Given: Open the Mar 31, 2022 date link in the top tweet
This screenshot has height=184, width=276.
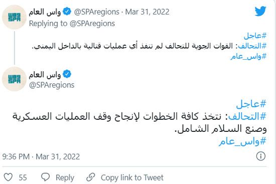Looking at the screenshot, I should [148, 12].
